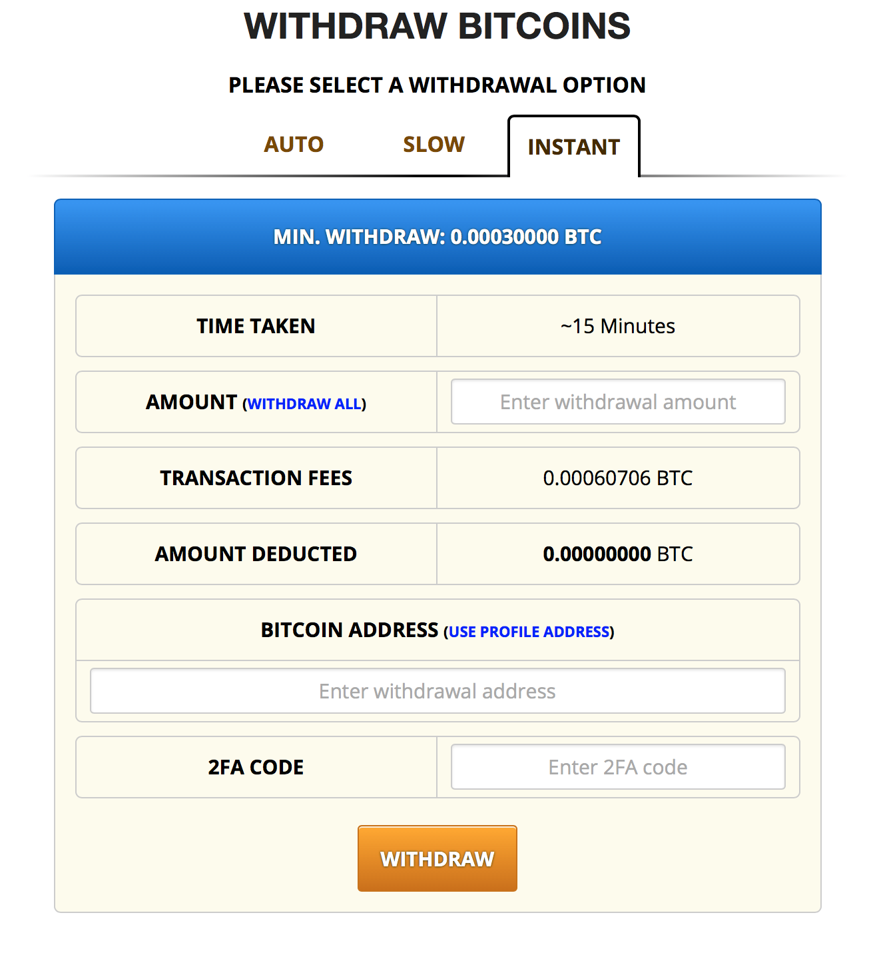
Task: Use the USE PROFILE ADDRESS link
Action: click(x=529, y=632)
